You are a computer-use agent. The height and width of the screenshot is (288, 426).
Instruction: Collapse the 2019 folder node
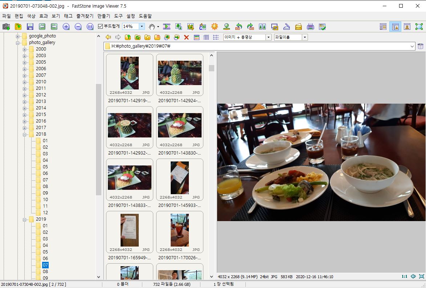point(24,220)
